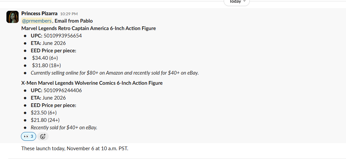Image resolution: width=346 pixels, height=159 pixels.
Task: Click the @prmembers mention
Action: point(36,21)
